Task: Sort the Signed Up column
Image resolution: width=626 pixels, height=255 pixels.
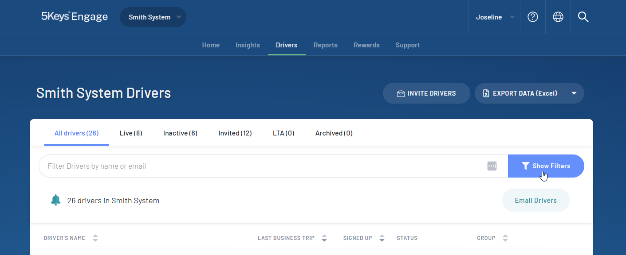Action: coord(382,238)
